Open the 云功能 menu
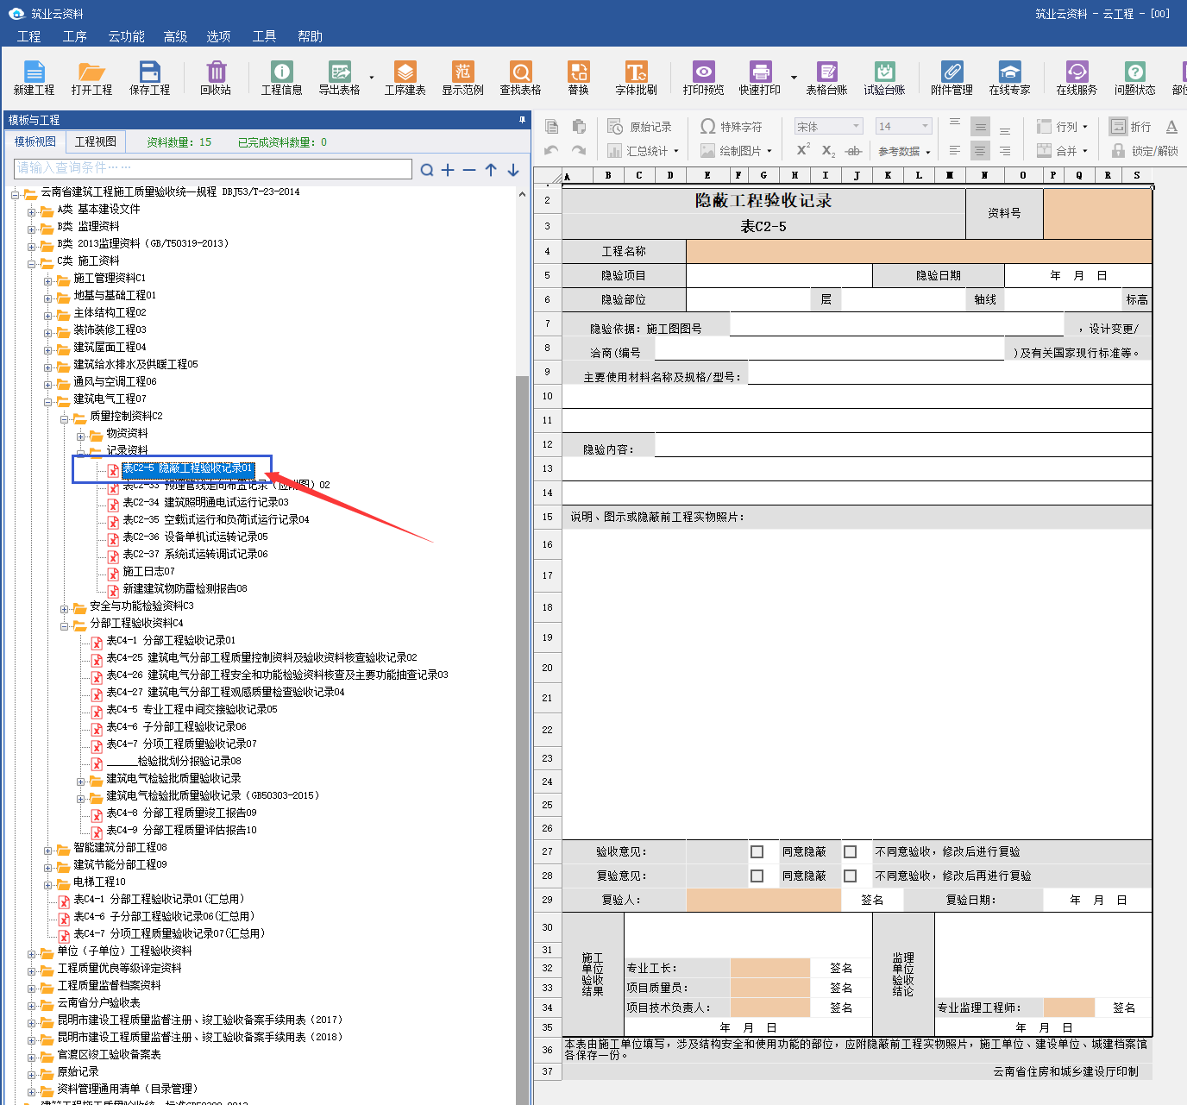The height and width of the screenshot is (1105, 1187). (x=127, y=36)
